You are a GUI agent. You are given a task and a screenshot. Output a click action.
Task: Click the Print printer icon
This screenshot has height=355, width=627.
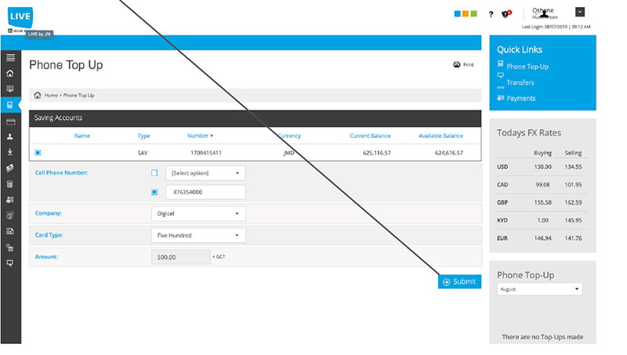pos(457,64)
